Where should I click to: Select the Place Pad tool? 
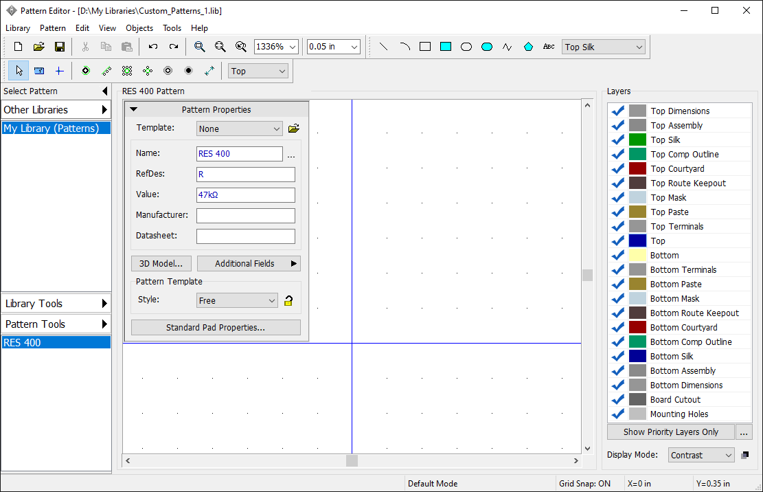tap(86, 71)
